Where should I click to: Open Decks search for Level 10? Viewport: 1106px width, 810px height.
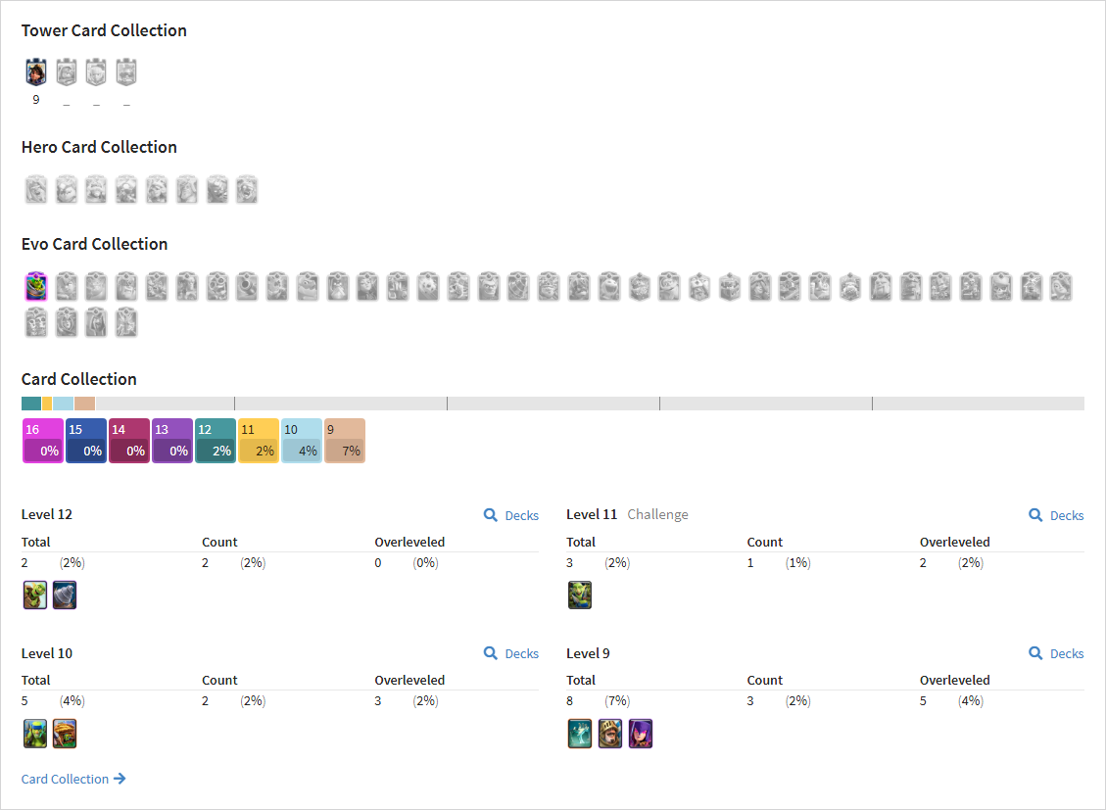[x=511, y=653]
